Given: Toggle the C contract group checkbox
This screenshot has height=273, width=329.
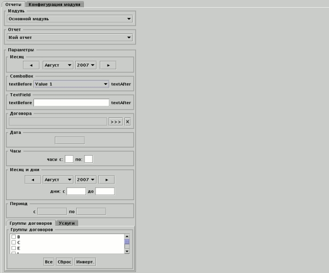Looking at the screenshot, I should click(14, 242).
